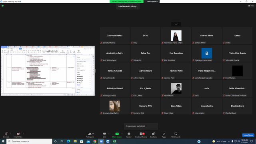256x144 pixels.
Task: Select Clara Fidela's participant tile
Action: (176, 106)
